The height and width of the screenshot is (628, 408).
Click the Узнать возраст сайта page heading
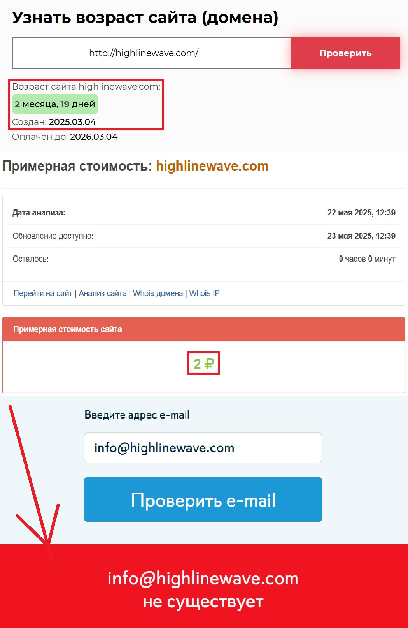[x=145, y=18]
